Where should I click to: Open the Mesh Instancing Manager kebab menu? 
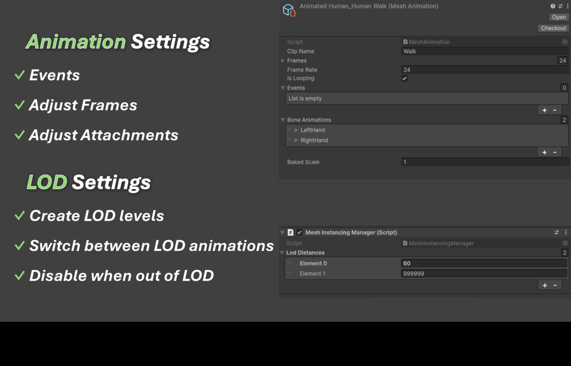click(566, 233)
